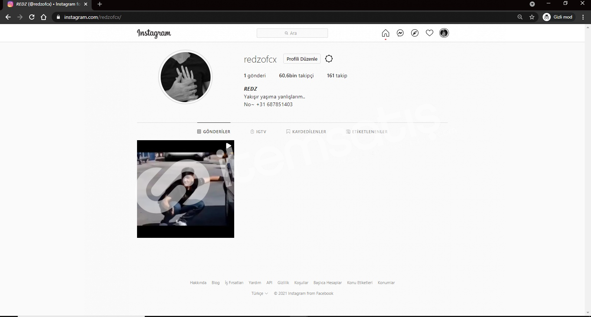Bookmark this page with star icon
Image resolution: width=591 pixels, height=317 pixels.
[532, 17]
